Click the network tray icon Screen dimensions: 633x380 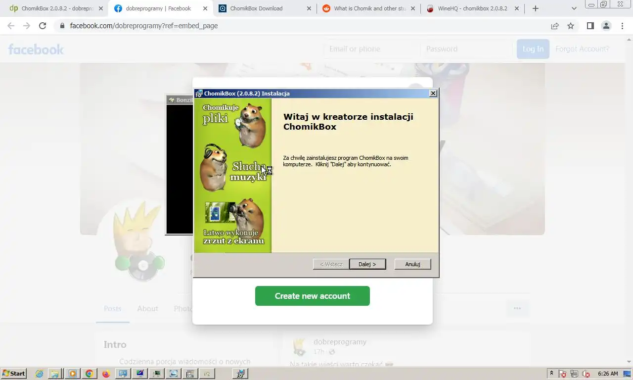point(574,374)
